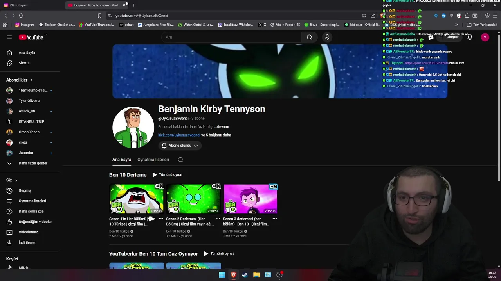This screenshot has width=501, height=281.
Task: Open Ben 10 Derleme playlist title
Action: pos(128,175)
